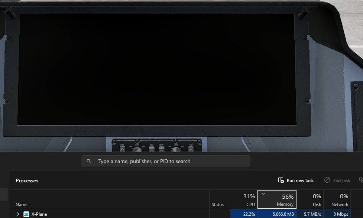Expand the X-Plane process group
The height and width of the screenshot is (218, 363).
pyautogui.click(x=18, y=214)
